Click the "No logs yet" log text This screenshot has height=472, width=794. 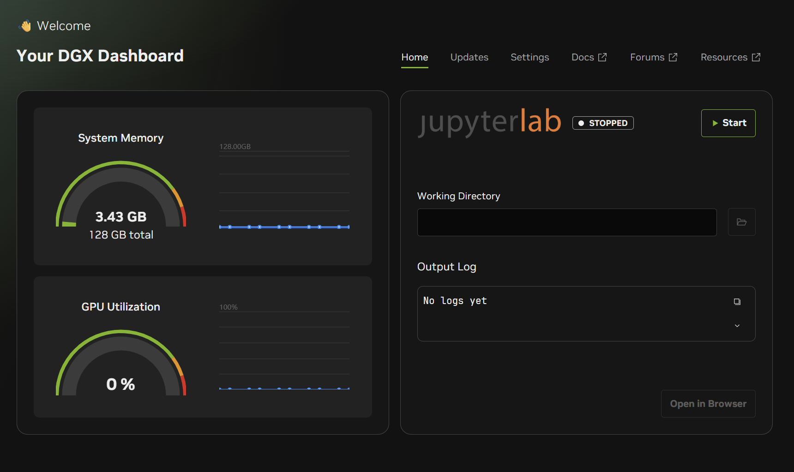click(x=455, y=301)
